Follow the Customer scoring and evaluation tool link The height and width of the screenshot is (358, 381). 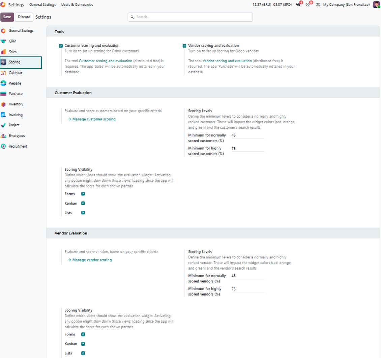[106, 61]
